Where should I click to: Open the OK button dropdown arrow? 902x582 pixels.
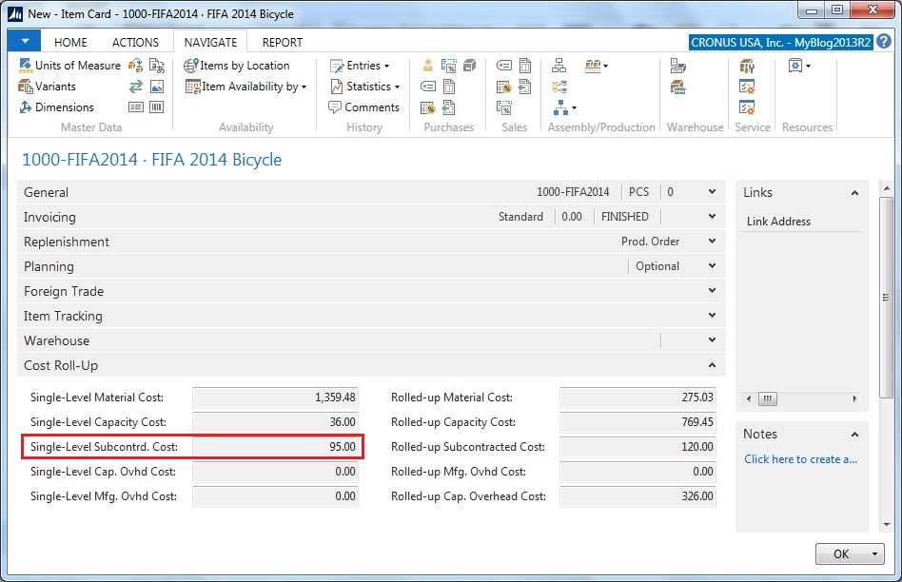point(874,553)
